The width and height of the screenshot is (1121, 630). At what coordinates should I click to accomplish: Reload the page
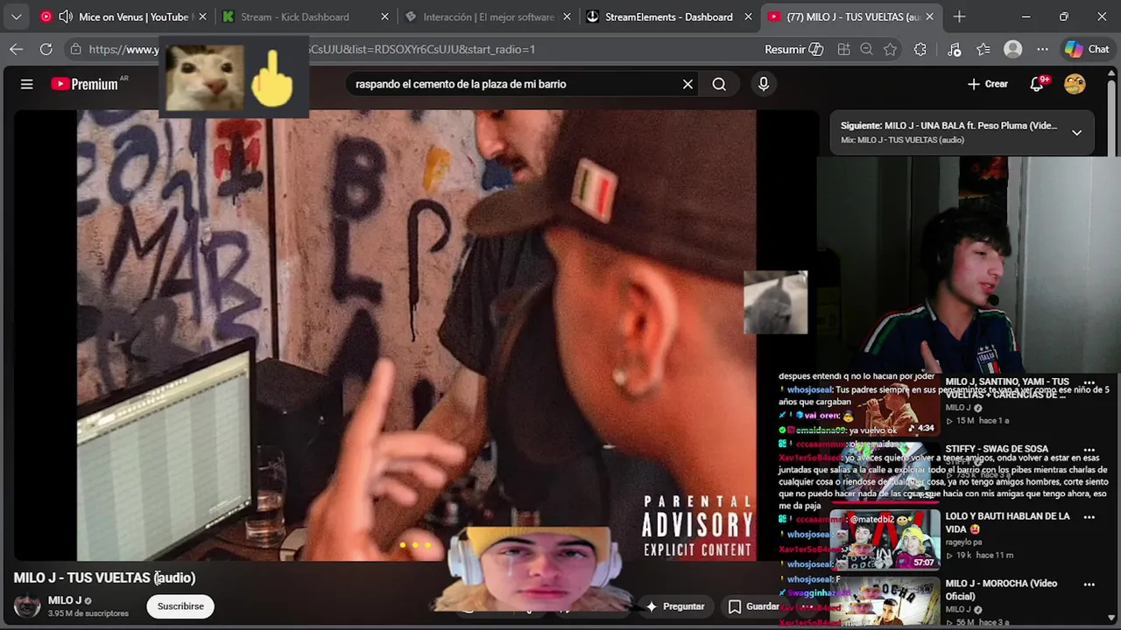[x=46, y=49]
